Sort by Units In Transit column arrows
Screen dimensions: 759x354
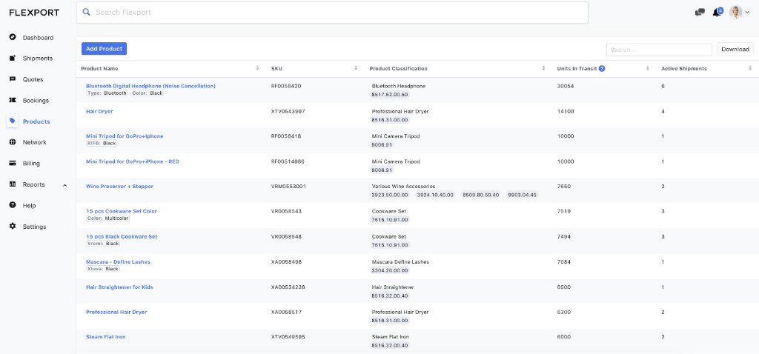pos(648,69)
